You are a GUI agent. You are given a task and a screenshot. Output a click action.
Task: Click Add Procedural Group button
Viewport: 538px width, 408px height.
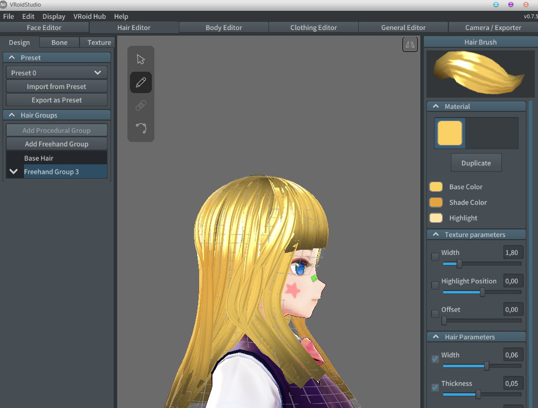click(57, 131)
